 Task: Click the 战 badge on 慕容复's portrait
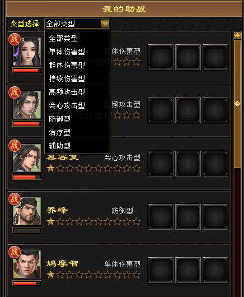click(15, 146)
